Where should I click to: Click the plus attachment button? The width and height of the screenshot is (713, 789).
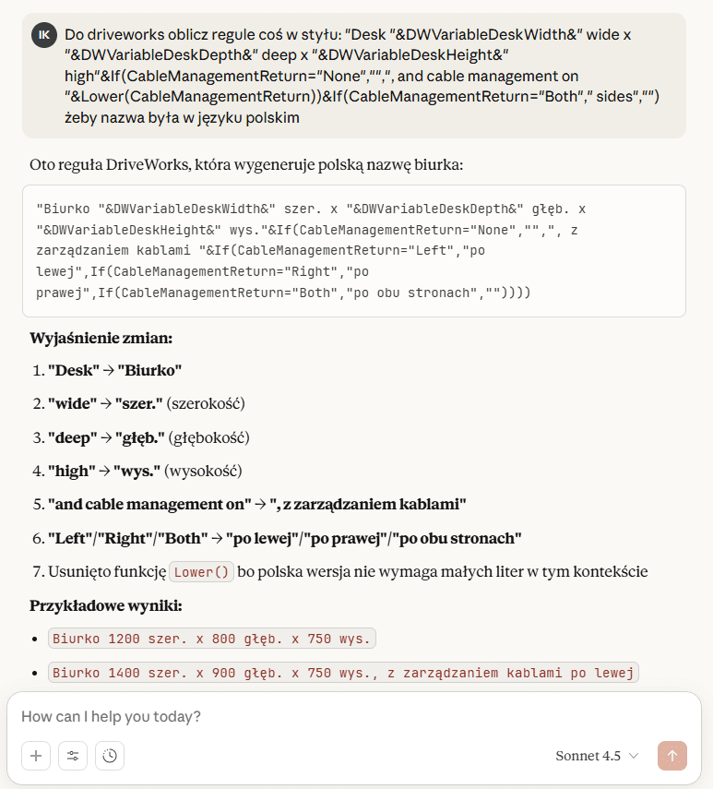36,756
